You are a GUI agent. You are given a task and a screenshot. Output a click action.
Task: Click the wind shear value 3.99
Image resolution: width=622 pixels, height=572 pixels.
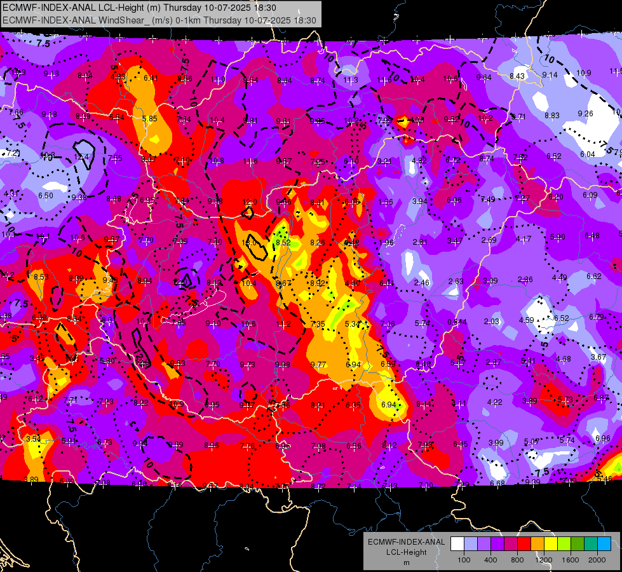click(496, 442)
